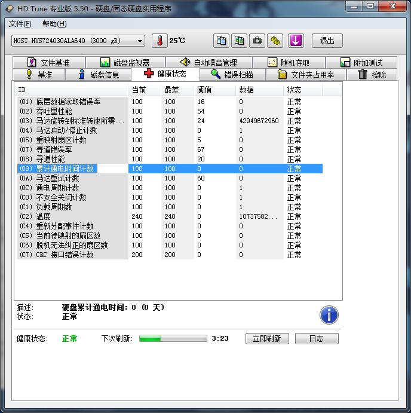Screen dimensions: 411x413
Task: Click description text 硬盘累计通电时间: 0 (0 天)
Action: [x=113, y=307]
